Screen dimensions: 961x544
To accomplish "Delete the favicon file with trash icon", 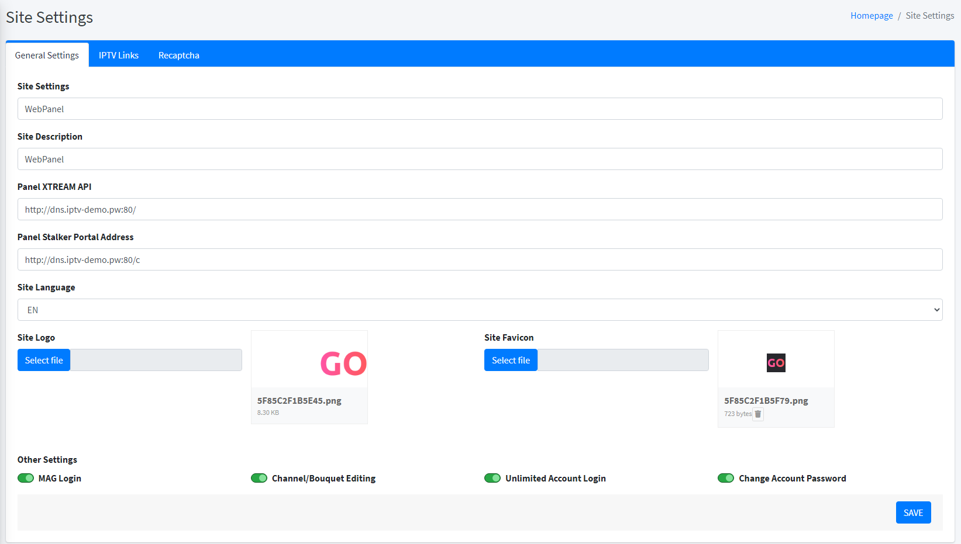I will 758,414.
